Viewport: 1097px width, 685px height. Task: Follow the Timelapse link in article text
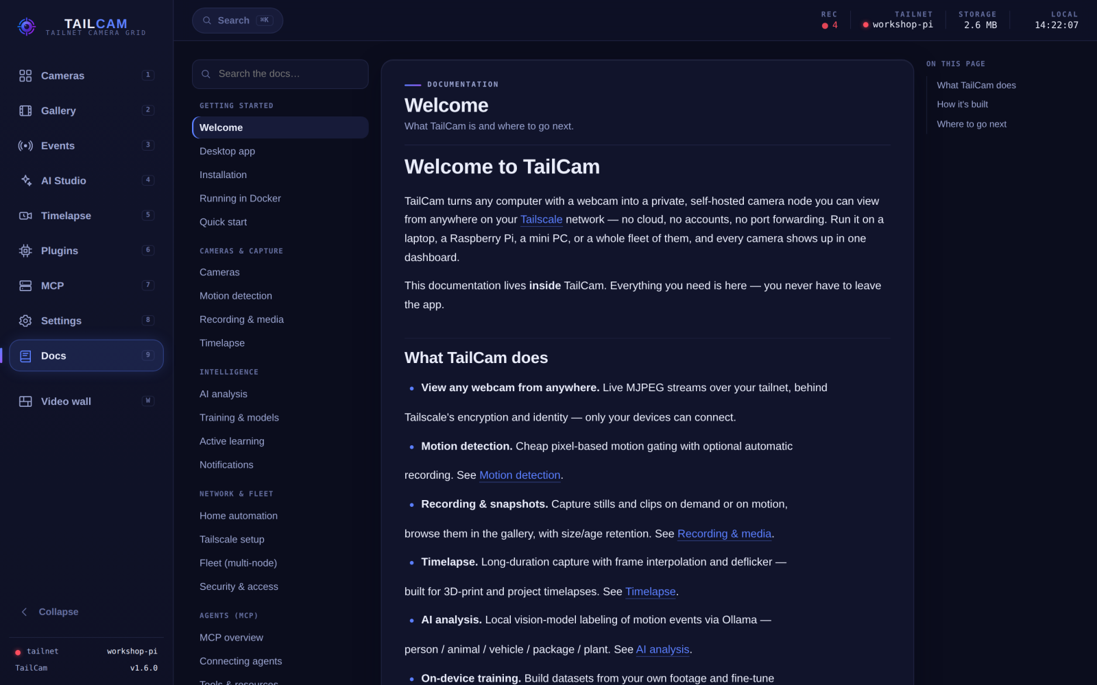tap(650, 592)
